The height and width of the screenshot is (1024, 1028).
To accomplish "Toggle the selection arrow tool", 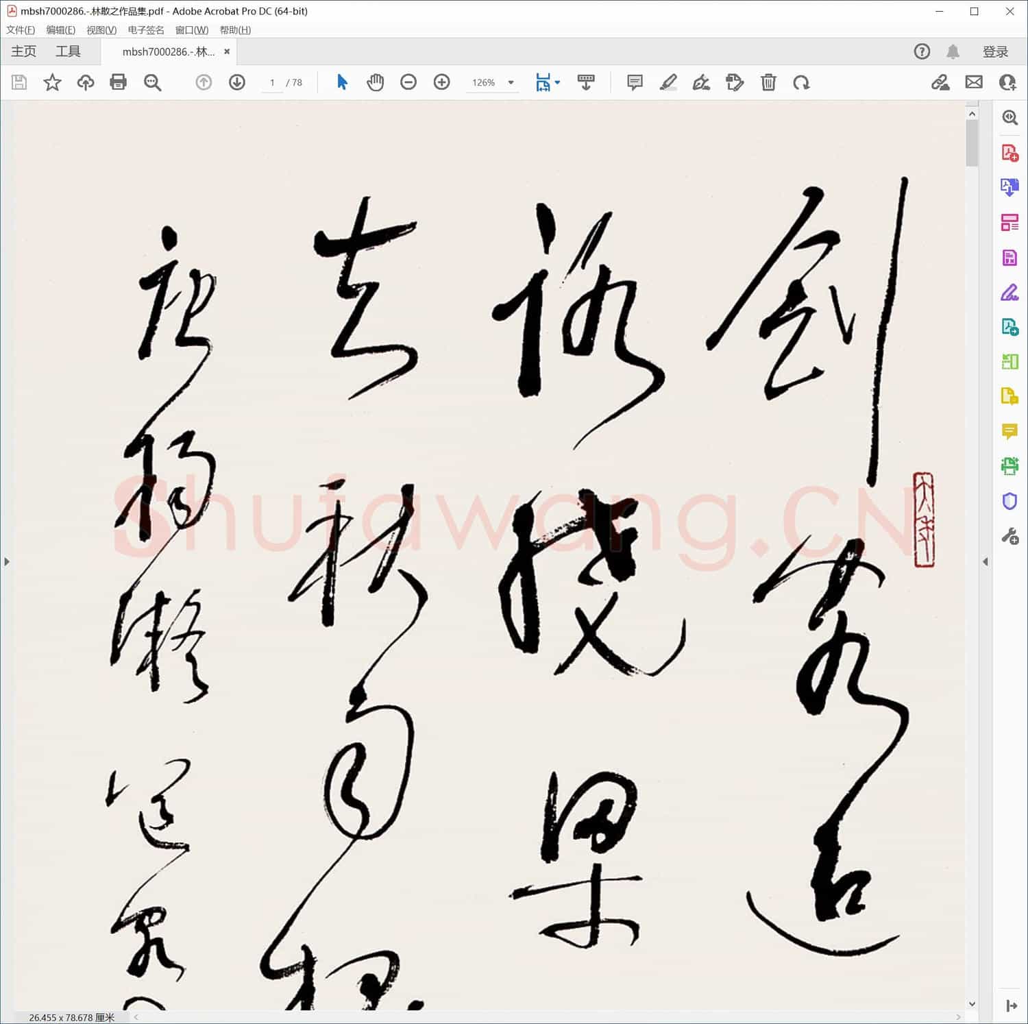I will pyautogui.click(x=342, y=82).
